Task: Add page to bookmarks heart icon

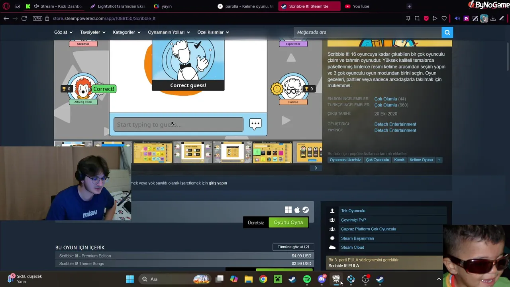Action: tap(444, 18)
